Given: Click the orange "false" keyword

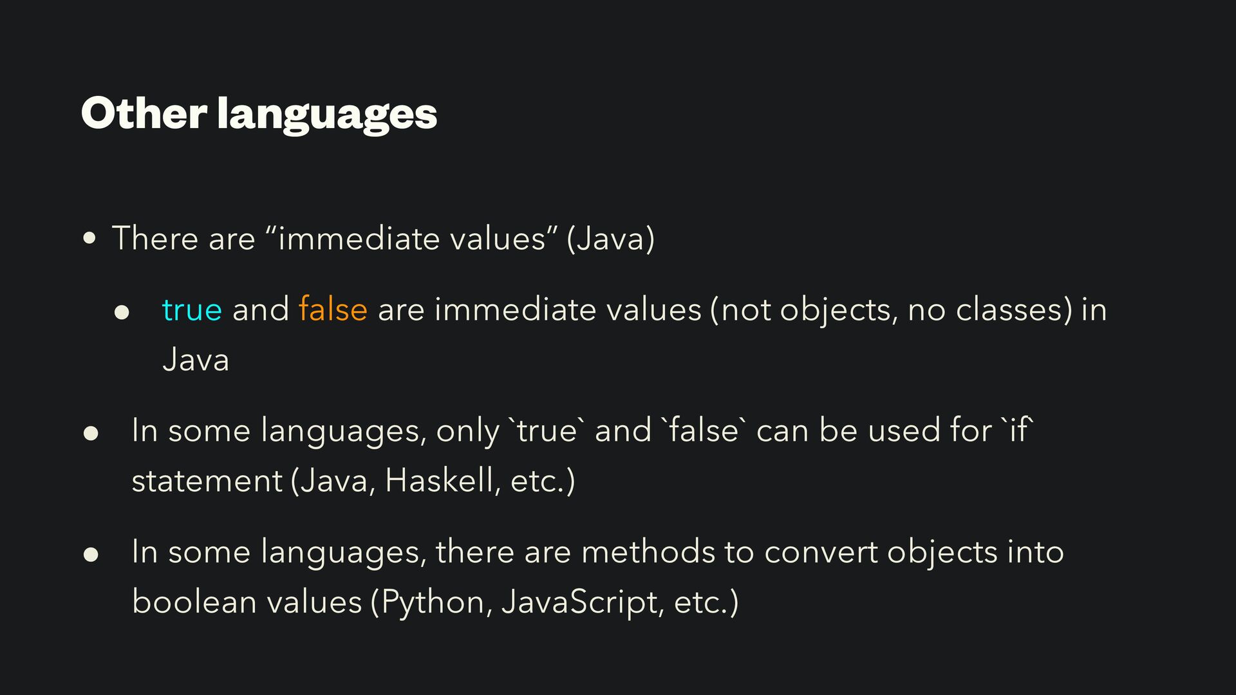Looking at the screenshot, I should point(333,309).
